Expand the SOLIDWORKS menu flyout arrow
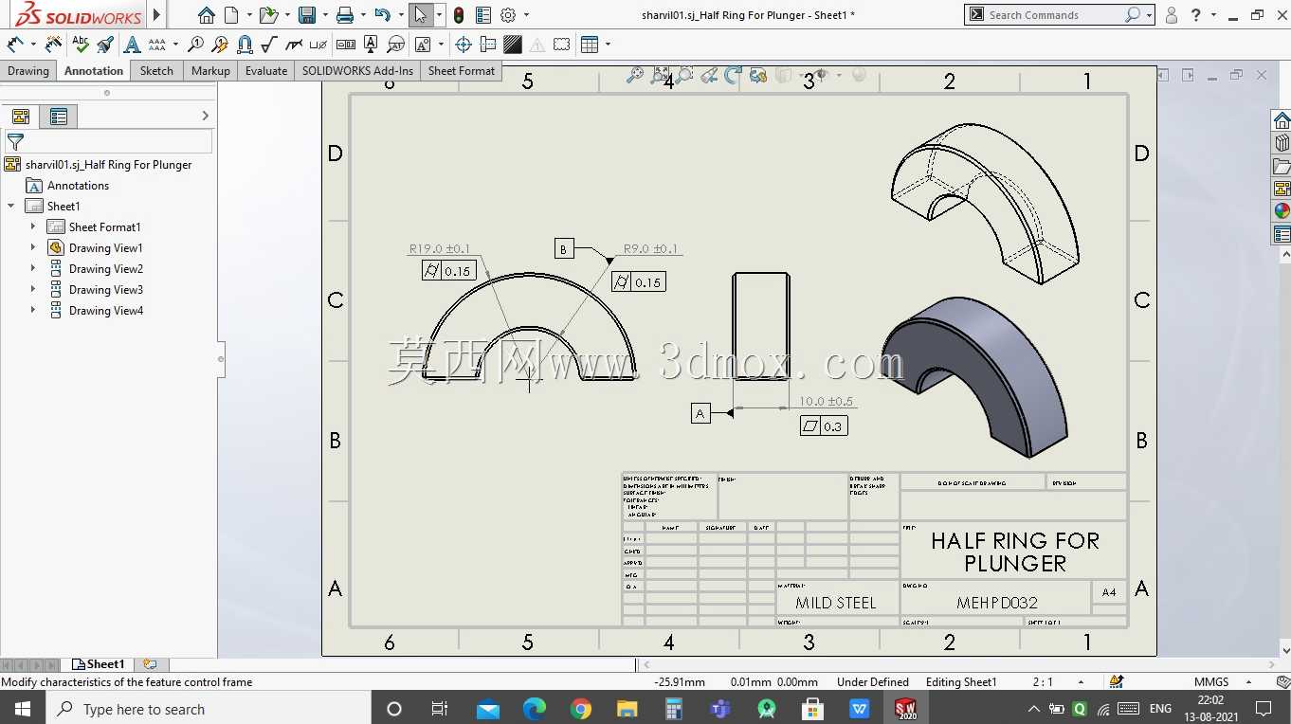Screen dimensions: 1291x724 pyautogui.click(x=157, y=14)
